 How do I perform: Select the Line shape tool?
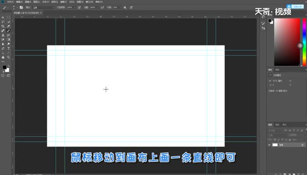tap(8, 53)
